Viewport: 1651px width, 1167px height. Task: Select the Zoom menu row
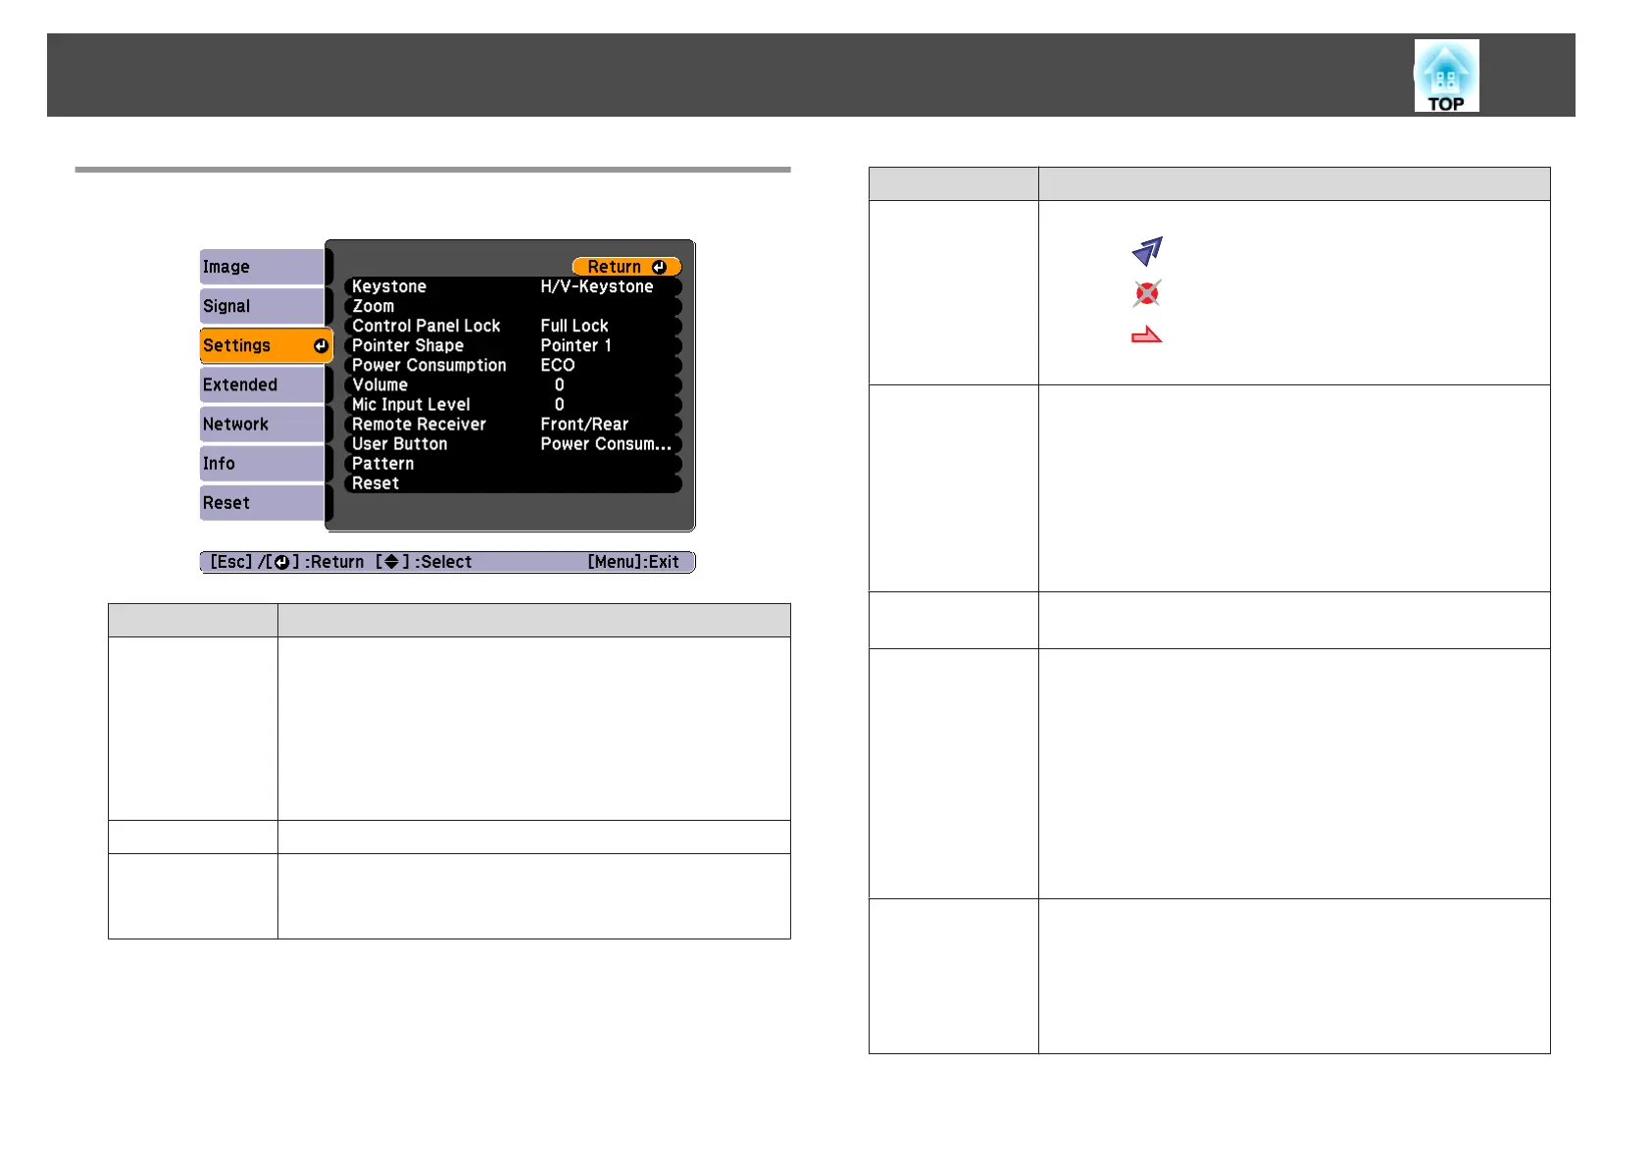tap(513, 306)
